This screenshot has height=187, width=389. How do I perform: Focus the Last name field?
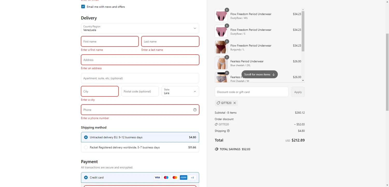point(170,41)
